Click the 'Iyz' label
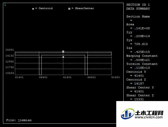The width and height of the screenshot is (168, 127). click(x=129, y=40)
